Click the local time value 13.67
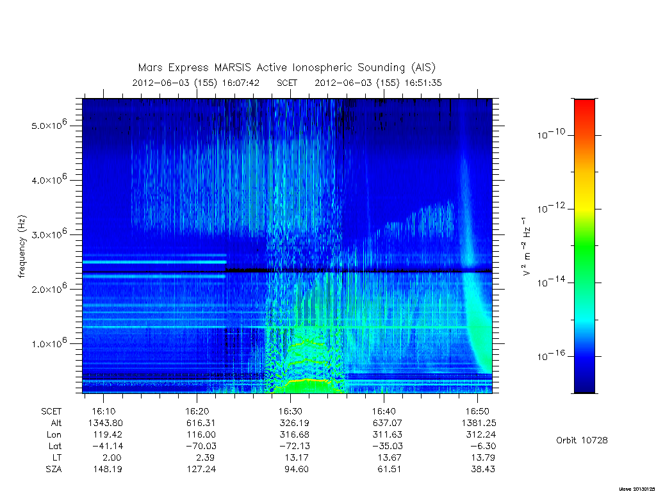Image resolution: width=656 pixels, height=492 pixels. 389,457
